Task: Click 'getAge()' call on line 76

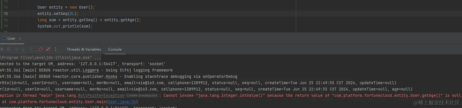Action: [130, 20]
